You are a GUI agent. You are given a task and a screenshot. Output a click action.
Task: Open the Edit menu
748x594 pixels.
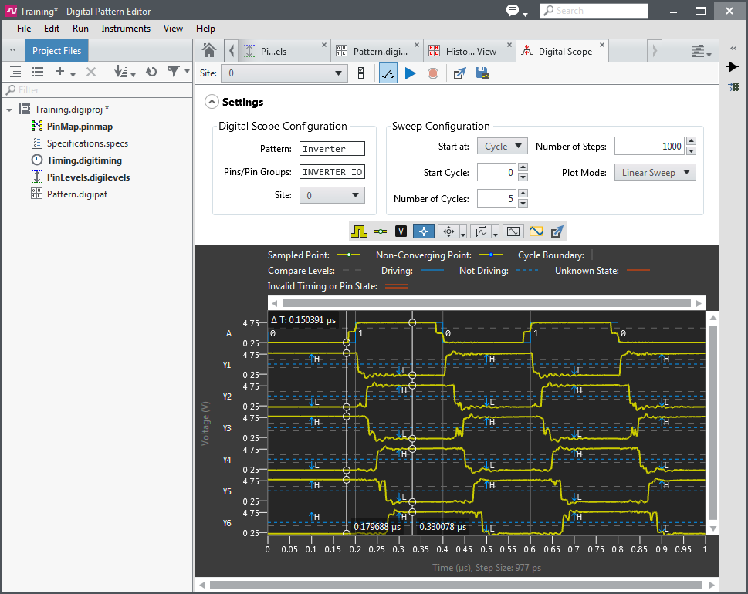click(x=52, y=29)
